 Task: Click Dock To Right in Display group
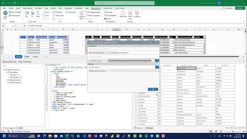point(15,12)
